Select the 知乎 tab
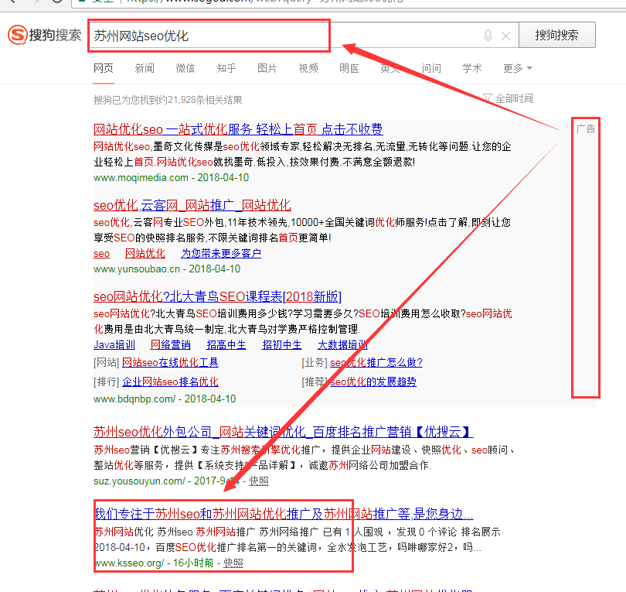The image size is (626, 592). (226, 68)
